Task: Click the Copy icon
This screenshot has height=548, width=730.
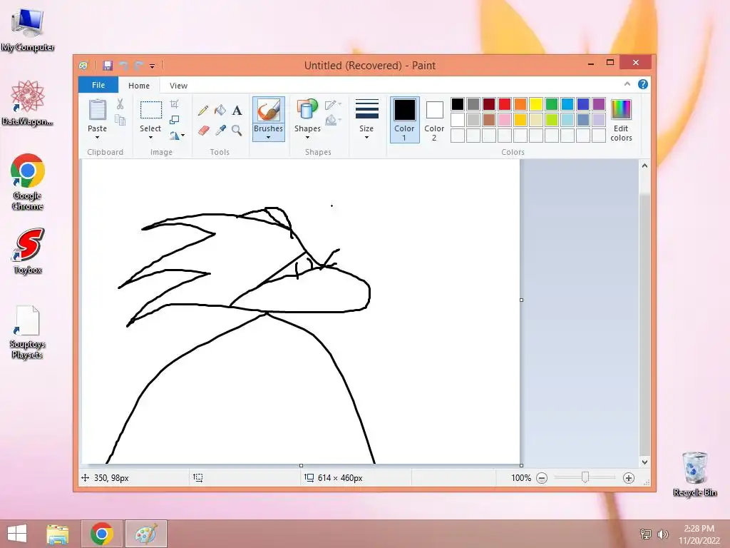Action: point(120,120)
